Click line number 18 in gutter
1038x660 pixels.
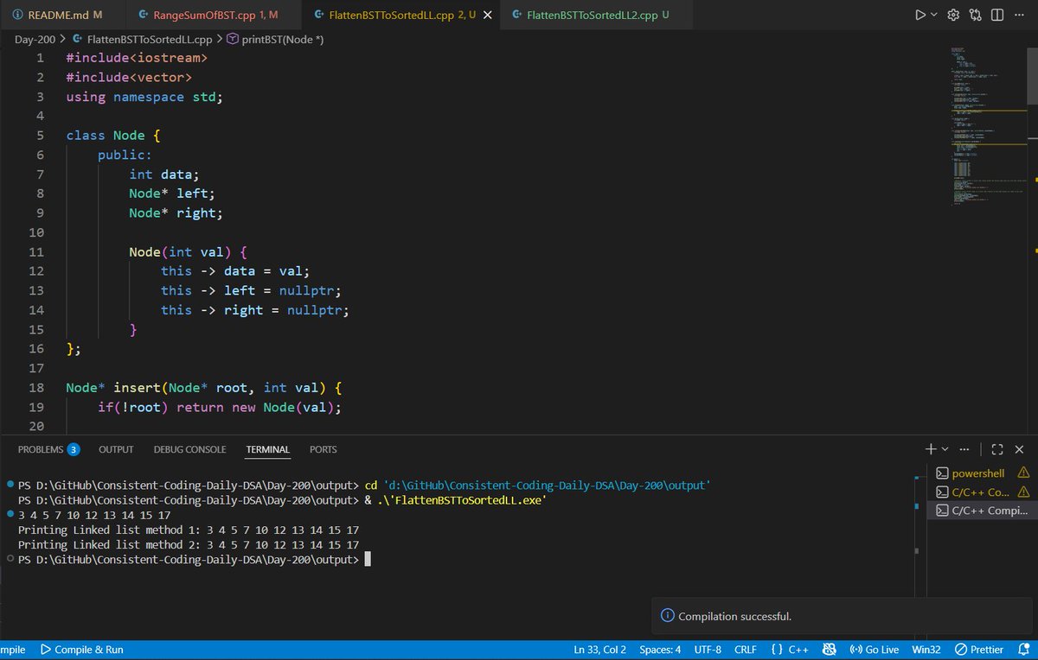35,388
